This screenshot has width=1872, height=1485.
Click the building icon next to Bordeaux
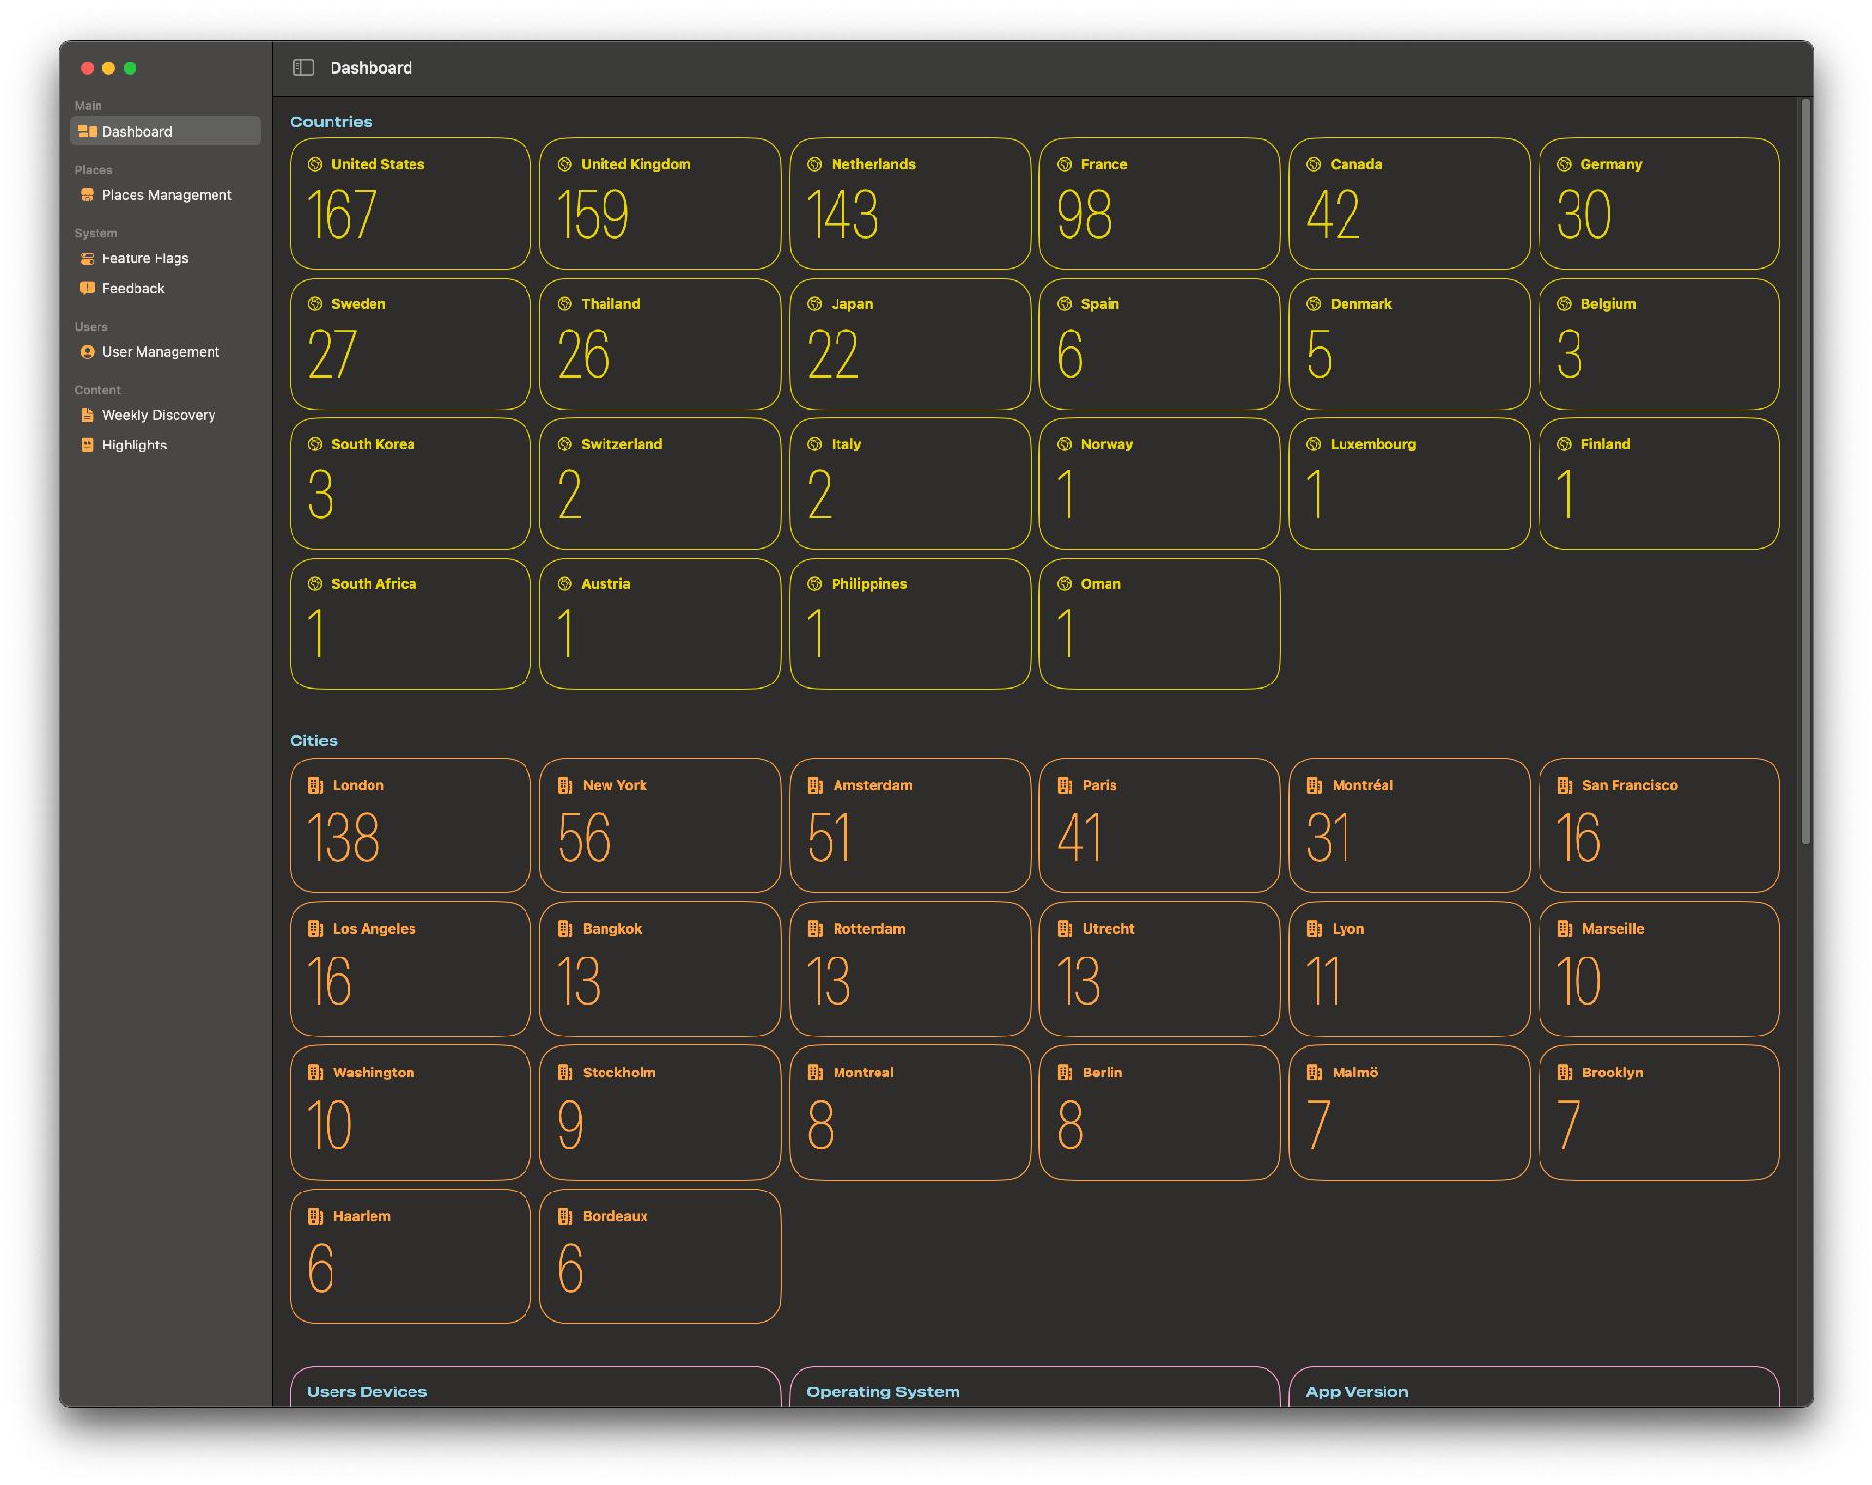tap(565, 1216)
